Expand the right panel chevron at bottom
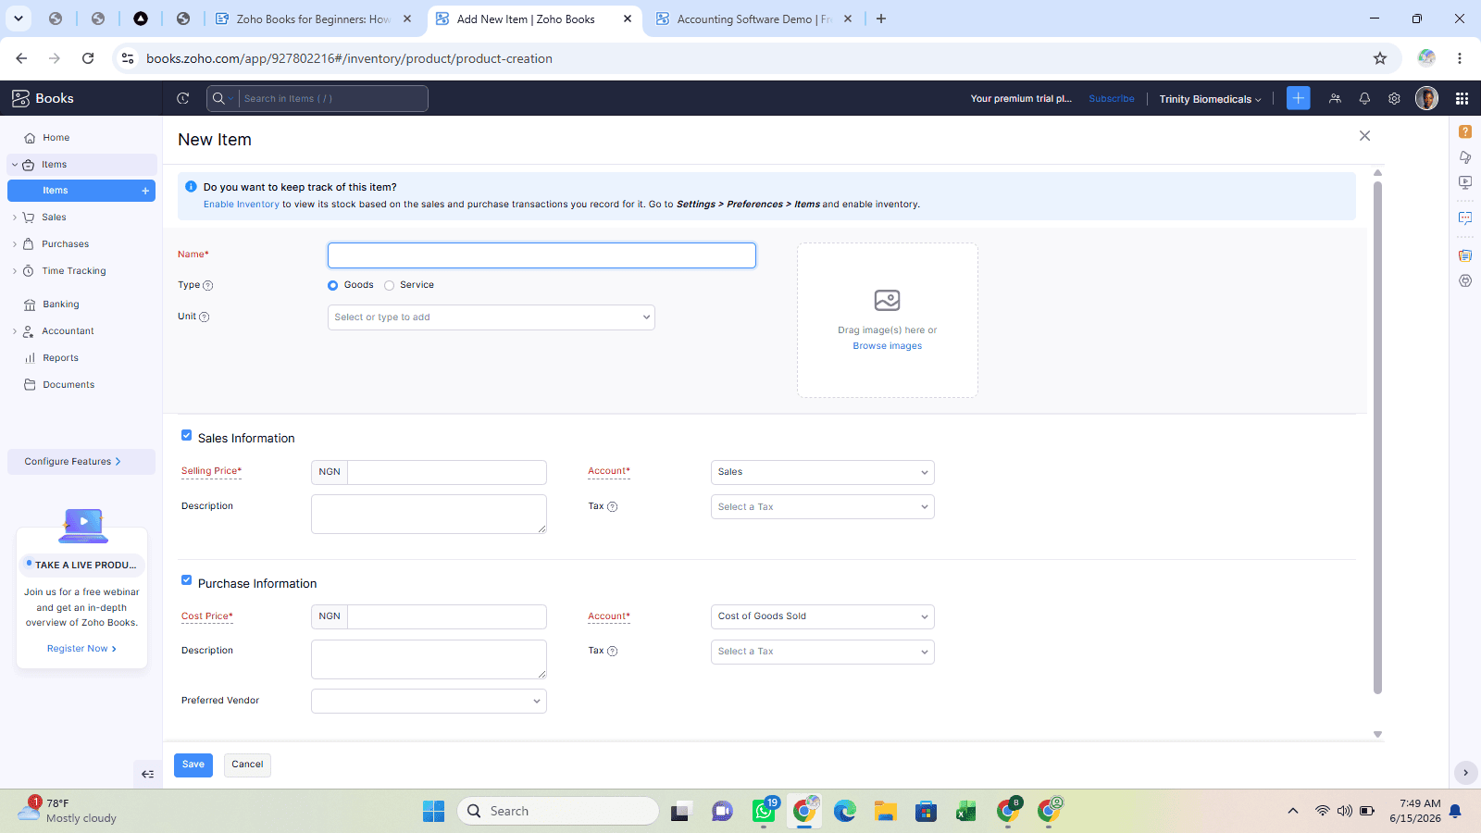 1465,772
